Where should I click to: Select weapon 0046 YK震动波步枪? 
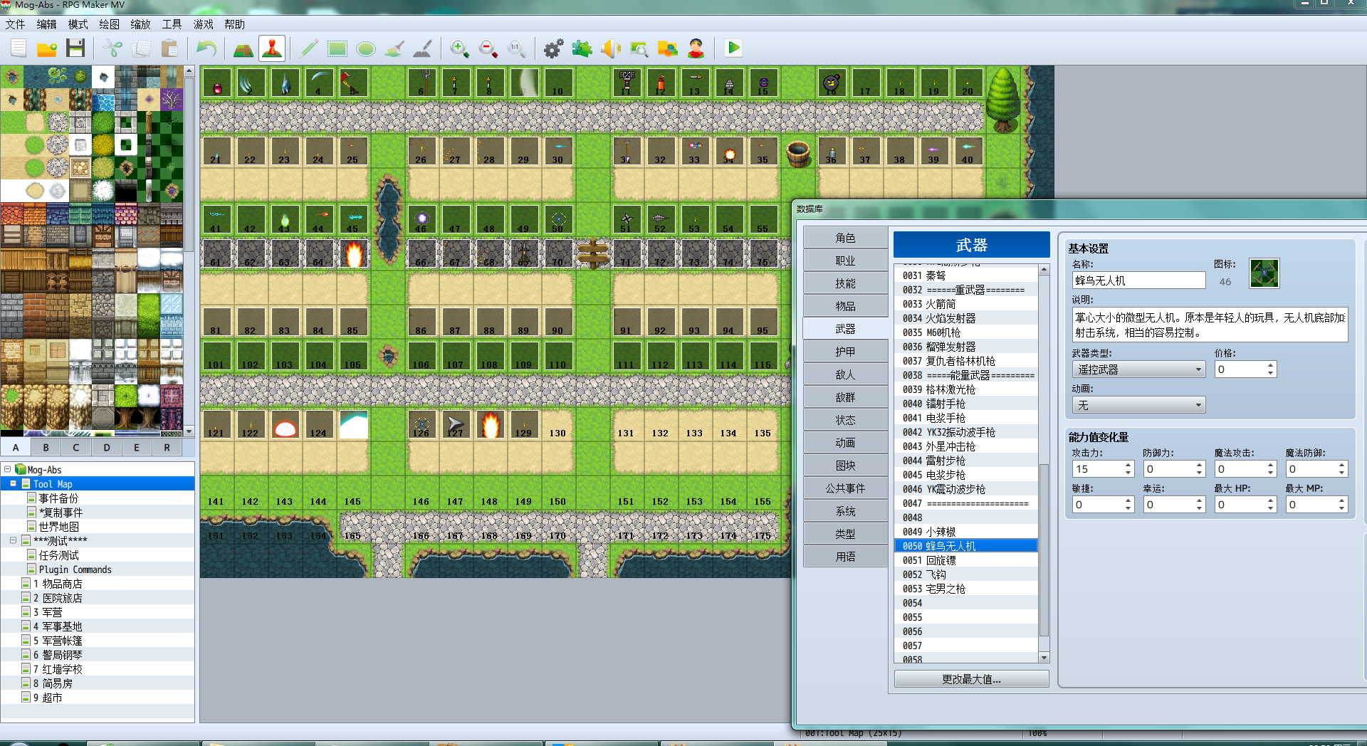pos(966,489)
